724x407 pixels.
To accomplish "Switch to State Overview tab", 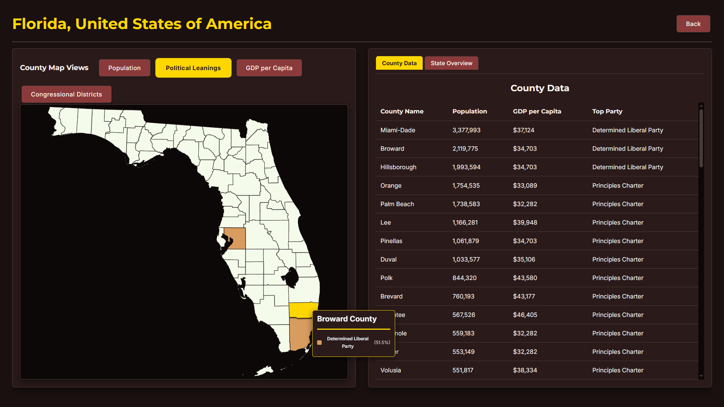I will 451,63.
